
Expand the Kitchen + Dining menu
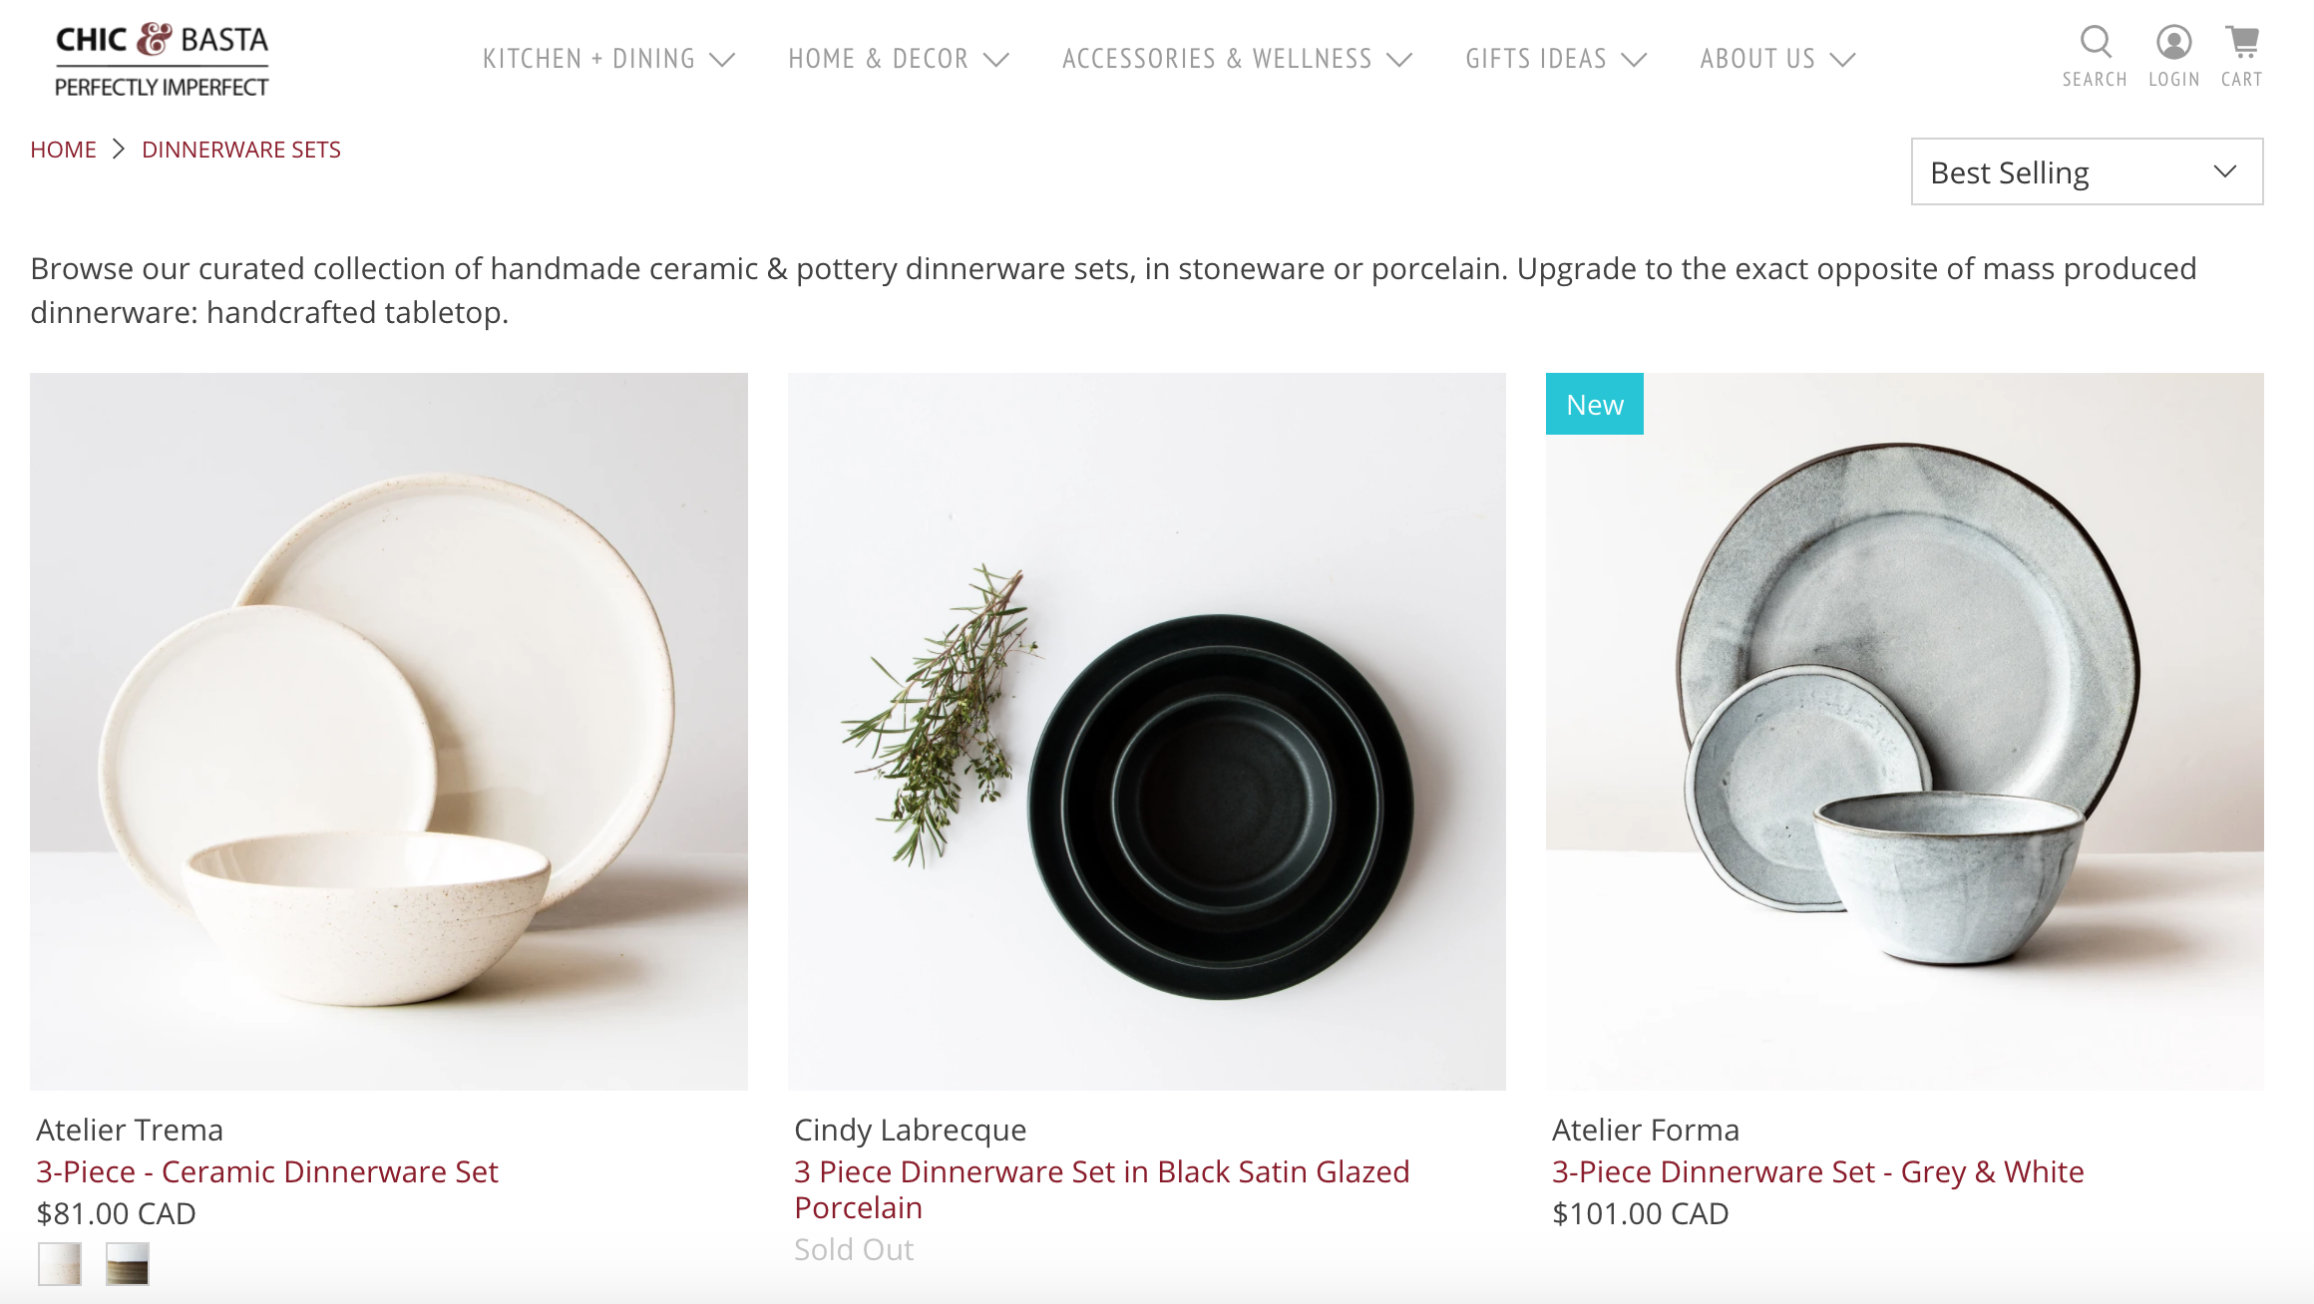pyautogui.click(x=608, y=59)
